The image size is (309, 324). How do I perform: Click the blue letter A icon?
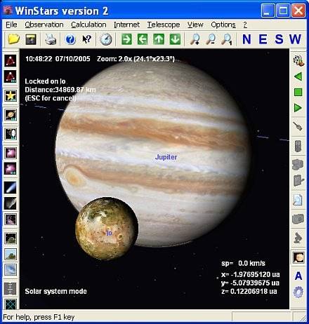coord(298,276)
